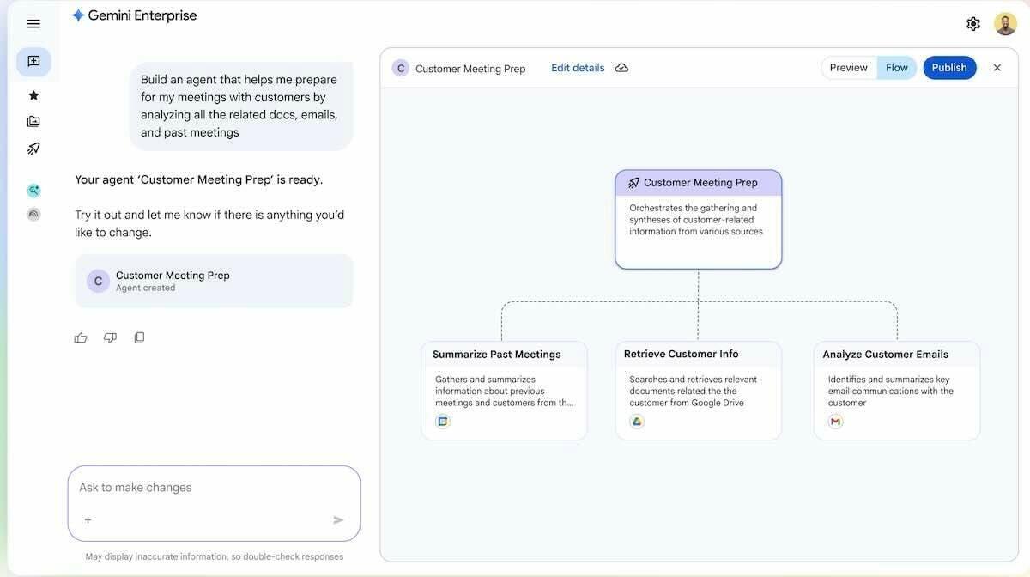This screenshot has height=577, width=1030.
Task: Open the user profile avatar
Action: point(1005,24)
